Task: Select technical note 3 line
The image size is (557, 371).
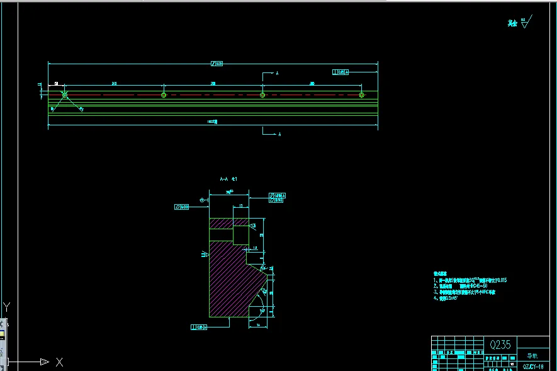Action: [x=464, y=292]
